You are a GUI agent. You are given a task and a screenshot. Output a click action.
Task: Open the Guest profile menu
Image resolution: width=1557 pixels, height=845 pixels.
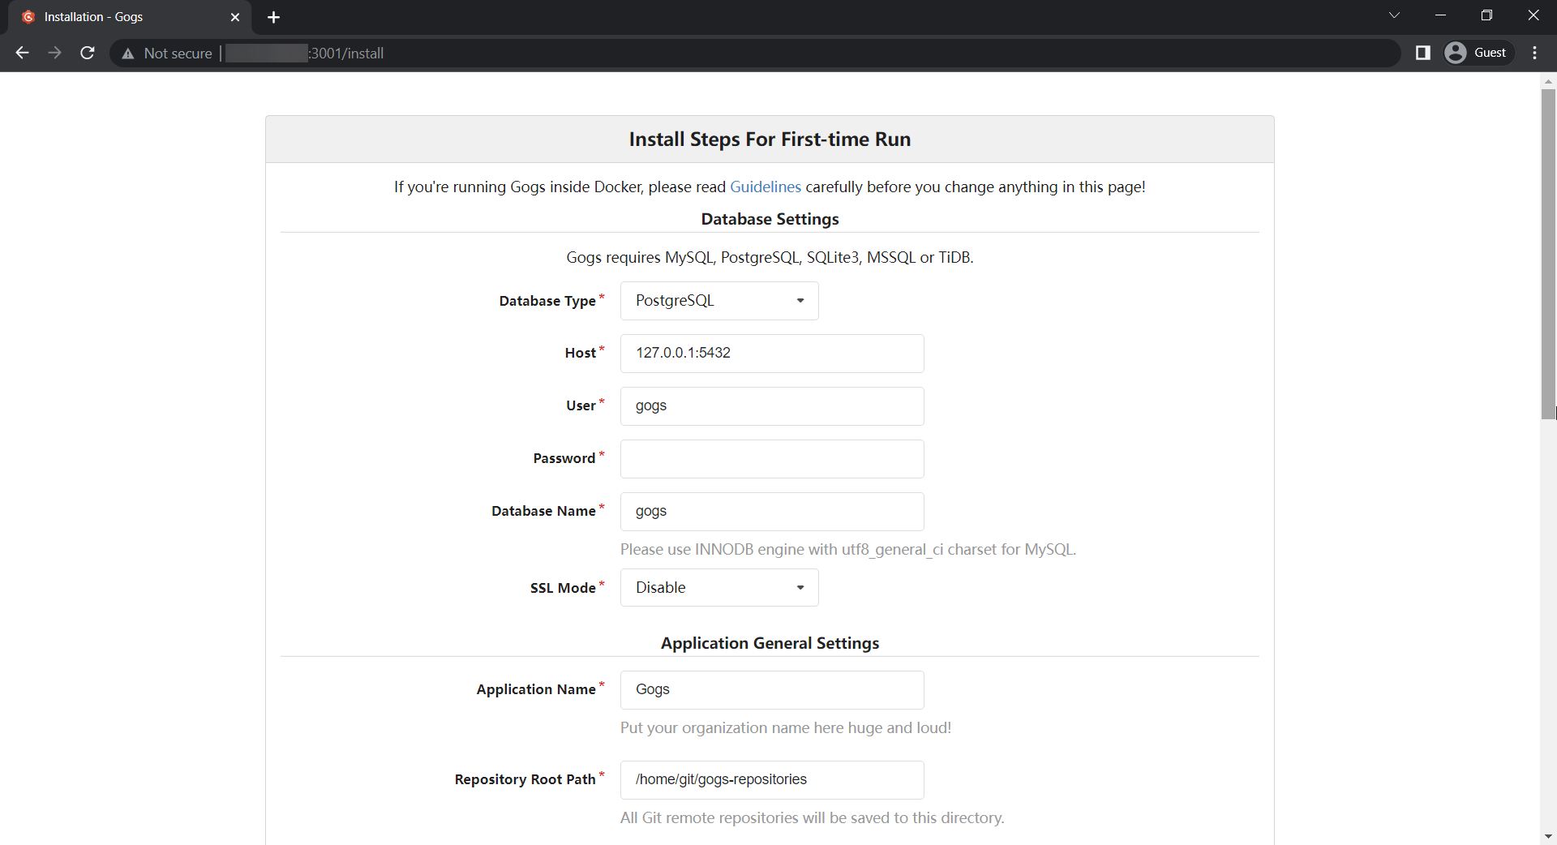pos(1478,53)
